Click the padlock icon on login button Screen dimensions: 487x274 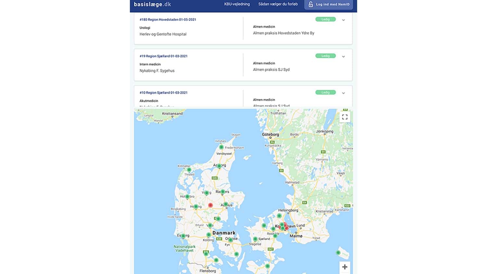311,4
